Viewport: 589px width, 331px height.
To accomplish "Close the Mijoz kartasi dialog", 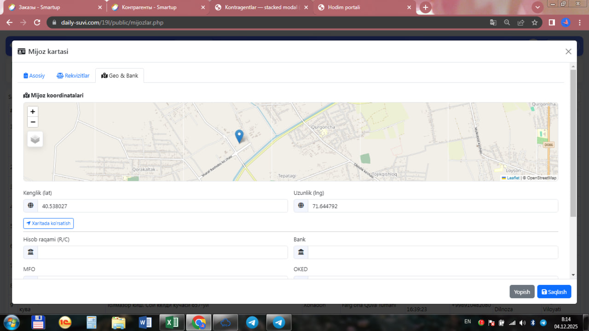I will point(568,52).
